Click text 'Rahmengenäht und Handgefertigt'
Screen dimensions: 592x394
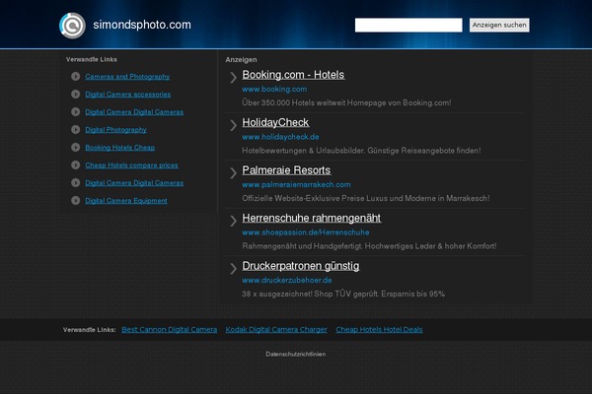pos(303,246)
